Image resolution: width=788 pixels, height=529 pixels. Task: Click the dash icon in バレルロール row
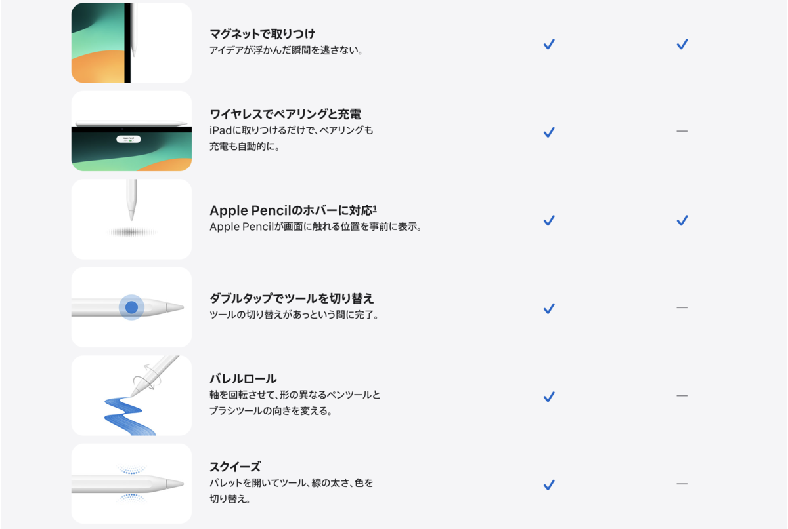[682, 395]
